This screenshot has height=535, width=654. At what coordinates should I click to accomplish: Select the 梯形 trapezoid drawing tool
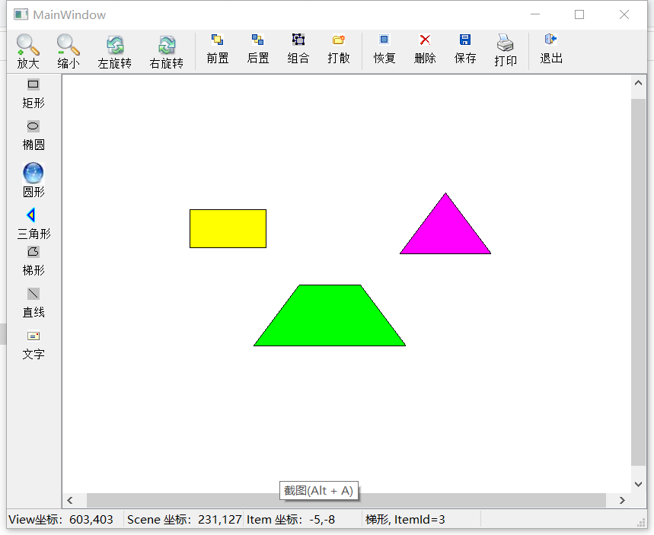33,260
